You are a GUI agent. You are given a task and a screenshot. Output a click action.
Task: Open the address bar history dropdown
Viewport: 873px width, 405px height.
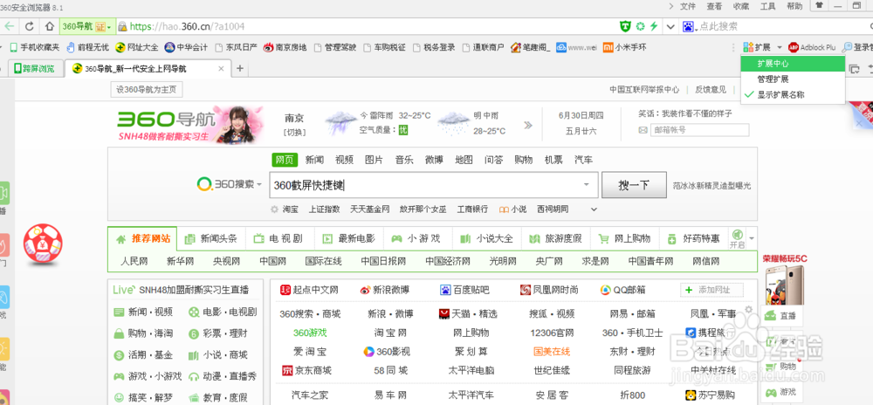tap(670, 26)
